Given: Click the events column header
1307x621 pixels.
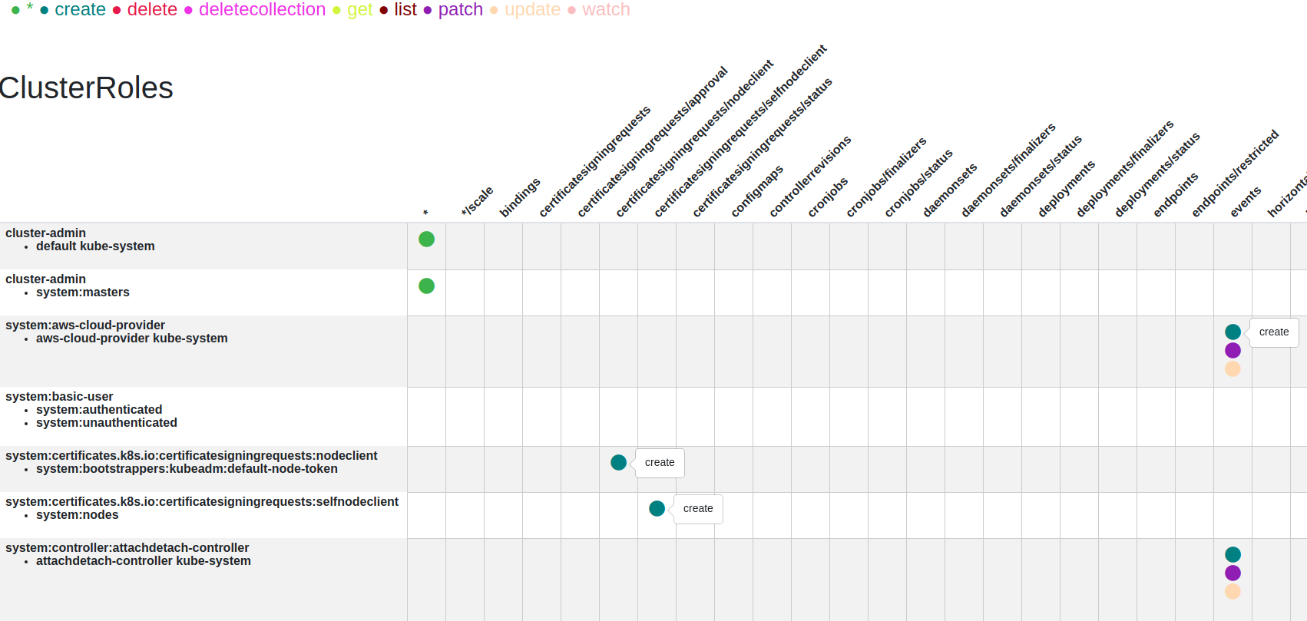Looking at the screenshot, I should pos(1246,202).
